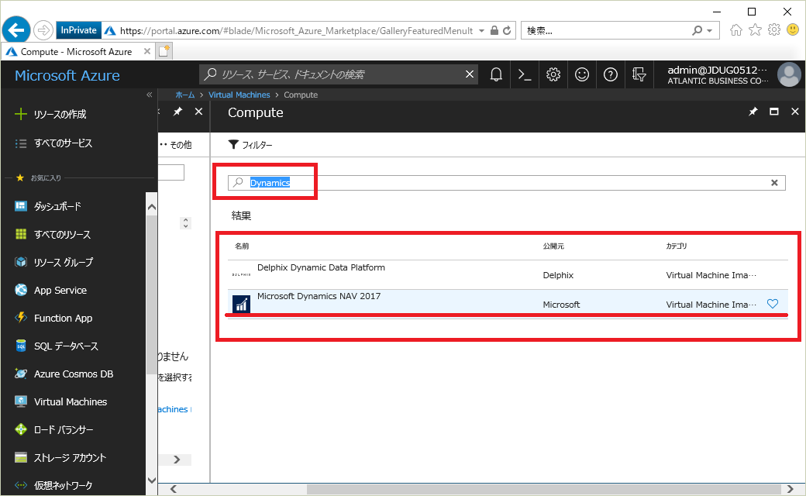Close the Virtual Machines blade
806x496 pixels.
(x=199, y=112)
